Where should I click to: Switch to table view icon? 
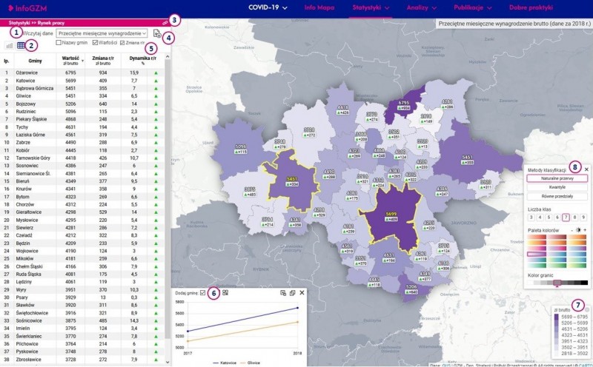(21, 46)
